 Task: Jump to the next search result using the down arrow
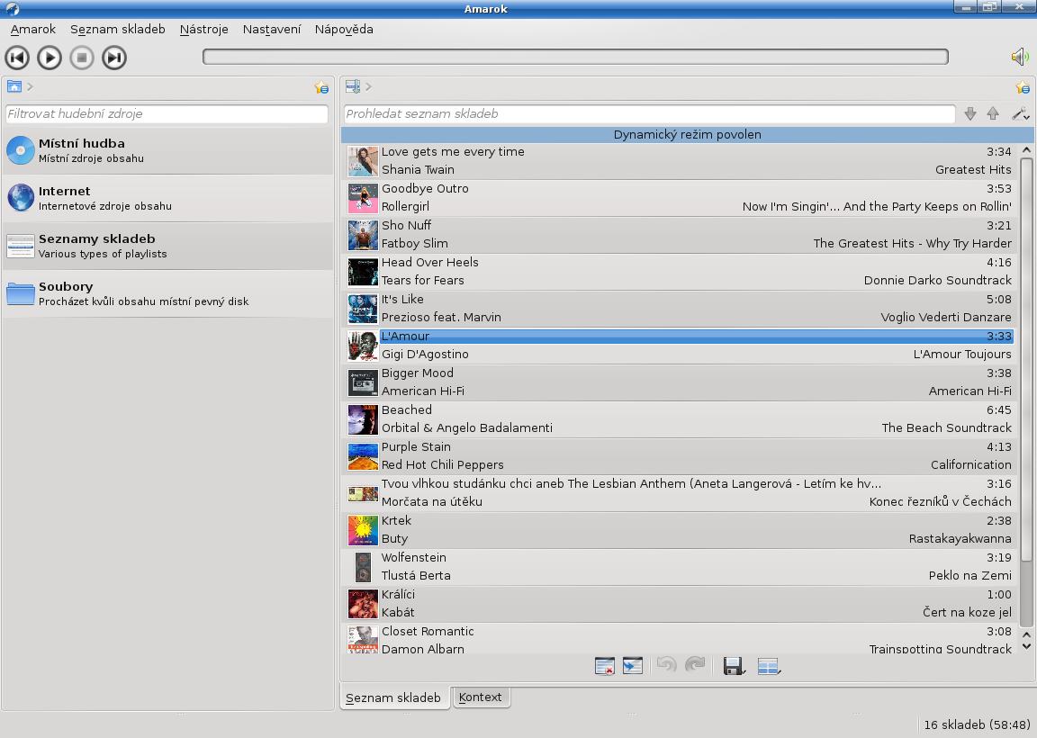(x=970, y=113)
